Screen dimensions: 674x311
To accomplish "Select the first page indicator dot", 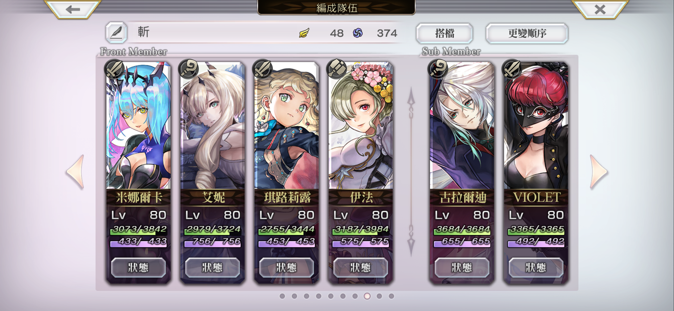I will [x=282, y=296].
